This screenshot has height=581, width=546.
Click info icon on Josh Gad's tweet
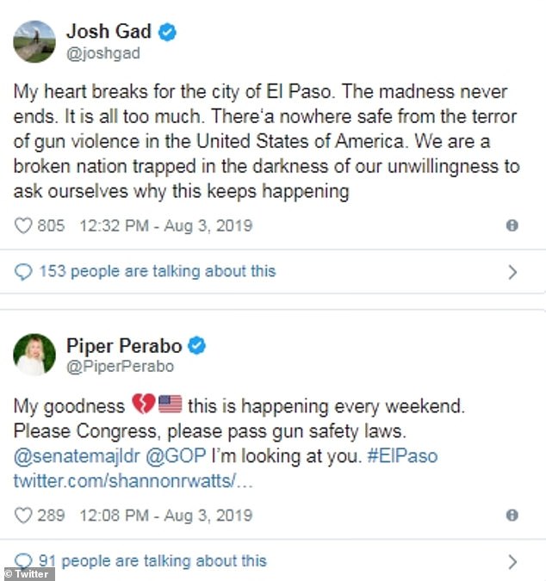click(512, 226)
